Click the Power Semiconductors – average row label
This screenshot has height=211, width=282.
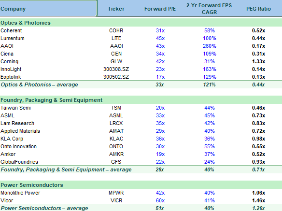point(44,208)
